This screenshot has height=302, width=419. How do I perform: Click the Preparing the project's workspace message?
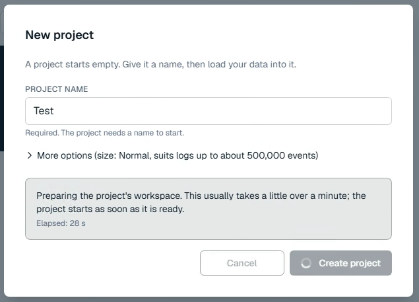pos(201,202)
